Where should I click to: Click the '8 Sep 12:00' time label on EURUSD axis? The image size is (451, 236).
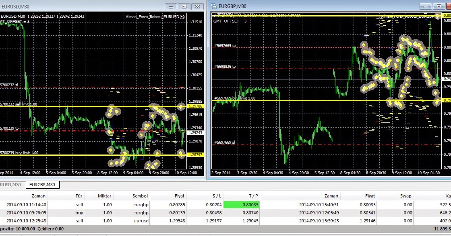tap(107, 173)
